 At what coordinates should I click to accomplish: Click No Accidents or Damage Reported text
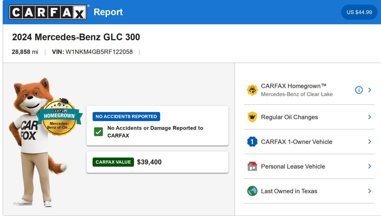point(155,132)
